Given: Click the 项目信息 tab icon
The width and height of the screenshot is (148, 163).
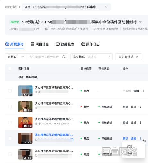Looking at the screenshot, I should click(x=32, y=44).
